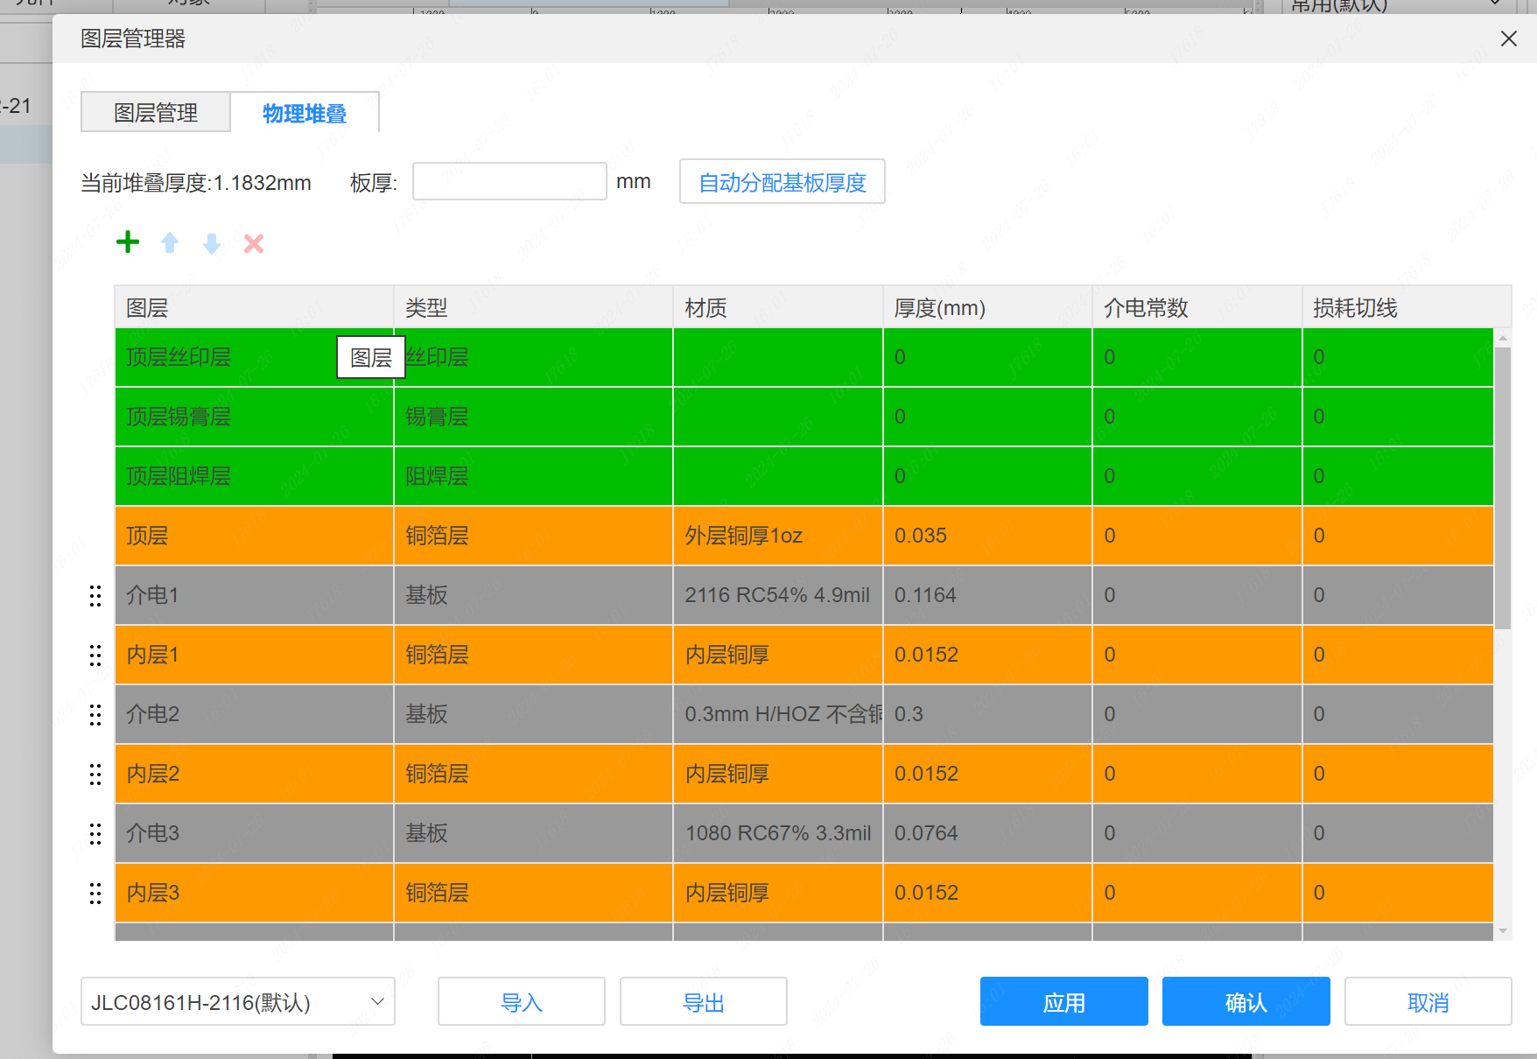1537x1059 pixels.
Task: Select the 介电2 material cell
Action: click(777, 715)
